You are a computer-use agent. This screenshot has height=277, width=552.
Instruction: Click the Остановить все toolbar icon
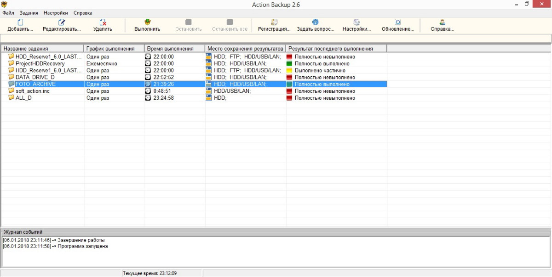pos(230,22)
